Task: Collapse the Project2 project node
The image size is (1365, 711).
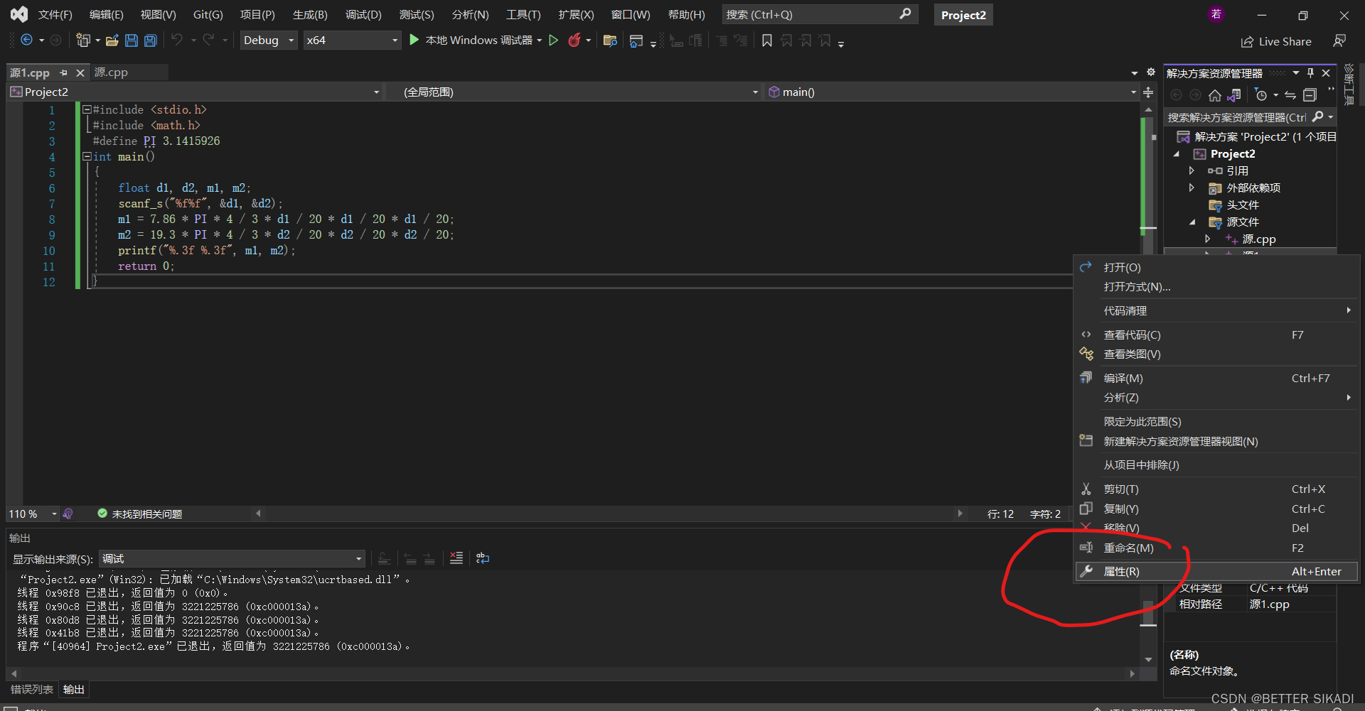Action: 1177,153
